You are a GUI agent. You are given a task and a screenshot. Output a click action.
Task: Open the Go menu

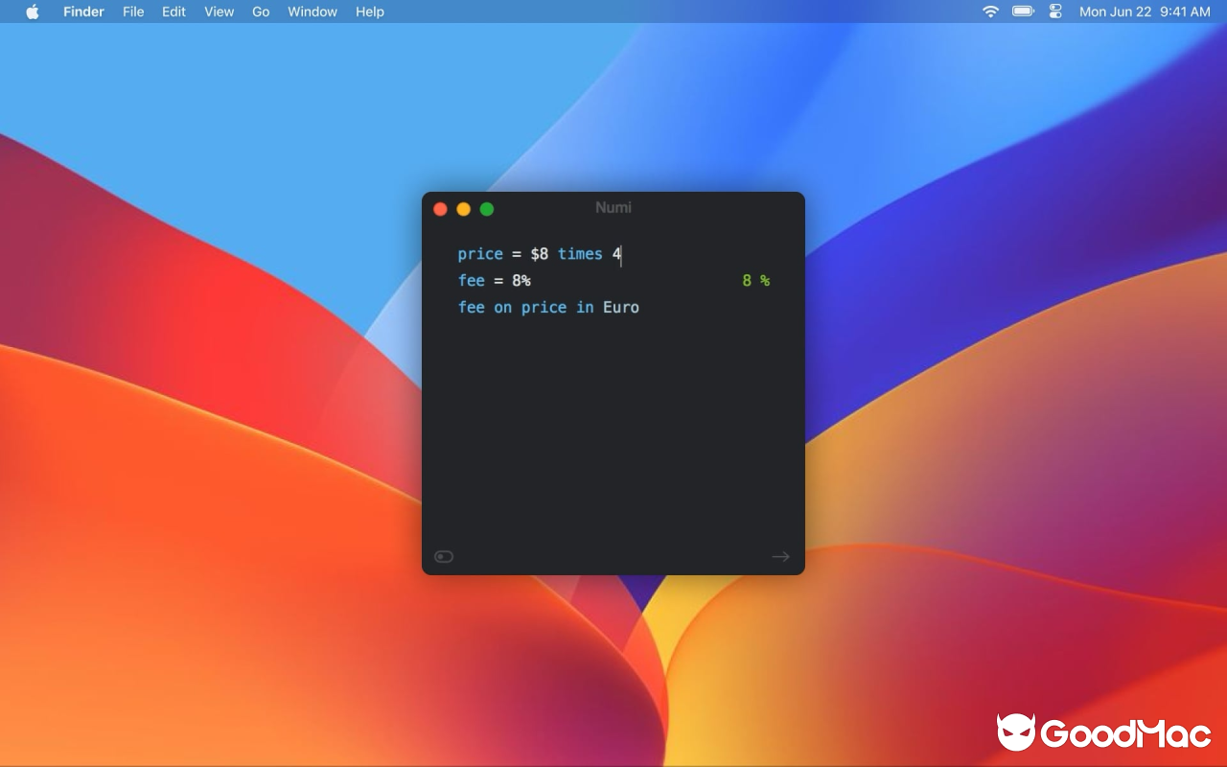261,12
